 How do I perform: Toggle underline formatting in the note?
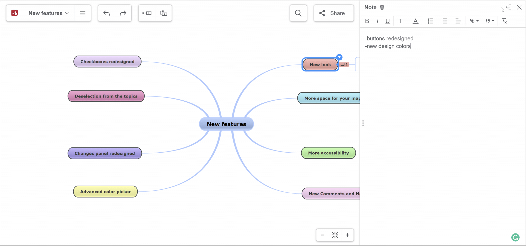click(x=388, y=21)
